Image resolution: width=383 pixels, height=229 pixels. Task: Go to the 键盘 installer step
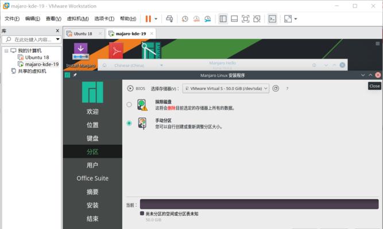(x=92, y=139)
